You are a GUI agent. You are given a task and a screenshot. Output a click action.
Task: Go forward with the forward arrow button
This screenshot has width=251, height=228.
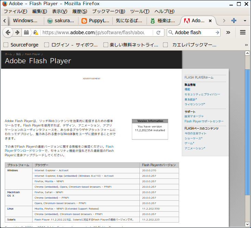pyautogui.click(x=17, y=32)
